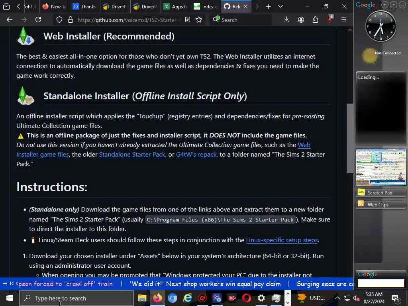Open the first DriverP tab
This screenshot has height=306, width=408.
coord(114,6)
